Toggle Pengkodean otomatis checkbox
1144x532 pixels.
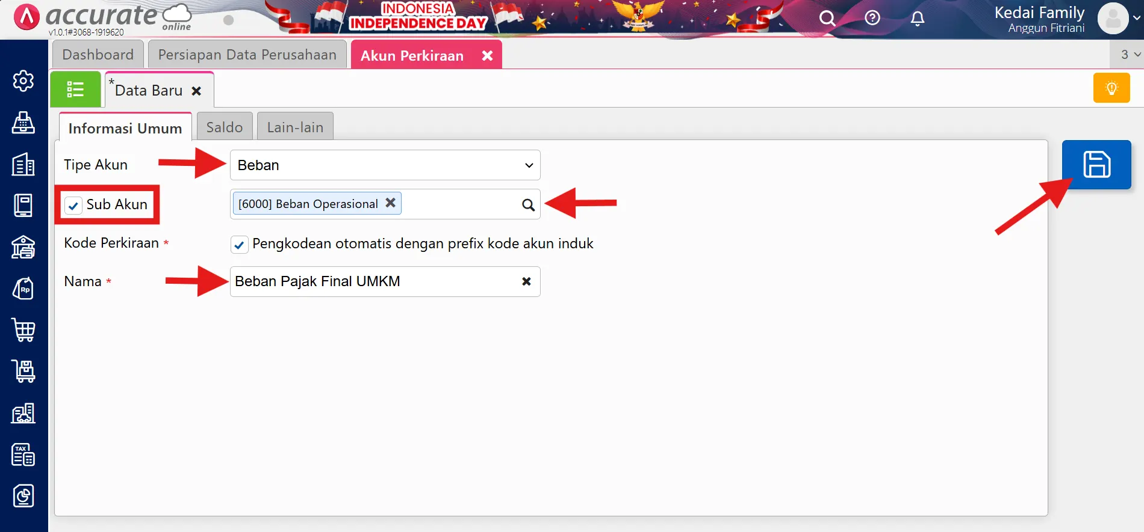pyautogui.click(x=239, y=245)
